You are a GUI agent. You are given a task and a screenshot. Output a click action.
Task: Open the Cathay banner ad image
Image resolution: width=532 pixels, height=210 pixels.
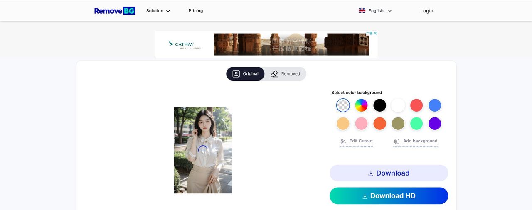[291, 44]
